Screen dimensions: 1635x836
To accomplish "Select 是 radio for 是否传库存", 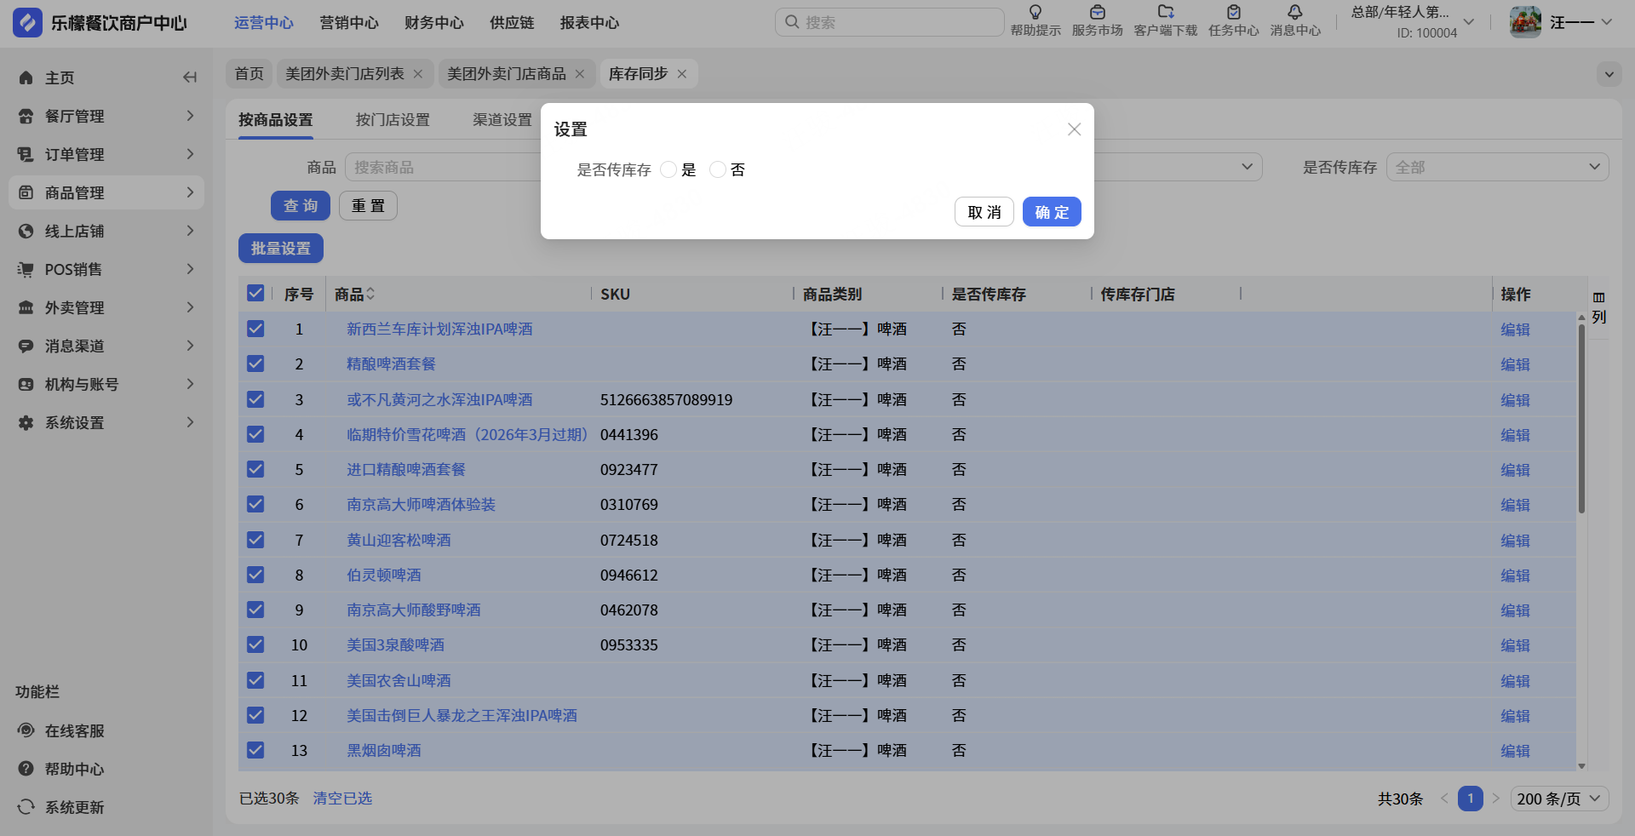I will pos(668,170).
